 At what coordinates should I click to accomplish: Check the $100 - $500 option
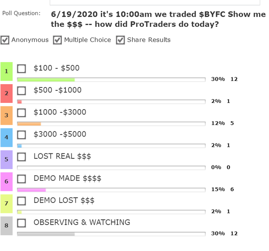click(21, 68)
